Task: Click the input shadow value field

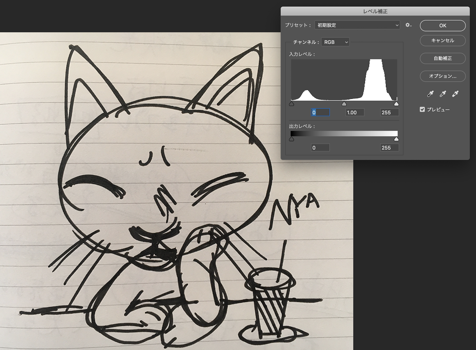Action: (x=320, y=112)
